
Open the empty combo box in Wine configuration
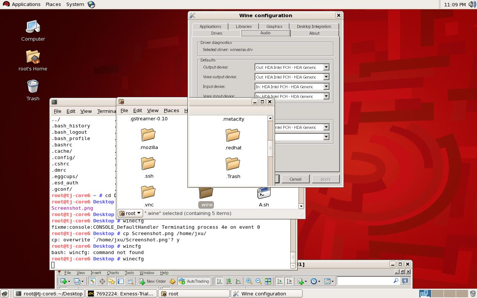(326, 137)
